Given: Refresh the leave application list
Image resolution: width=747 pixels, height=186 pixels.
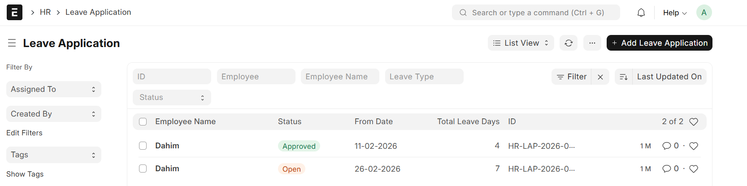Looking at the screenshot, I should [569, 43].
